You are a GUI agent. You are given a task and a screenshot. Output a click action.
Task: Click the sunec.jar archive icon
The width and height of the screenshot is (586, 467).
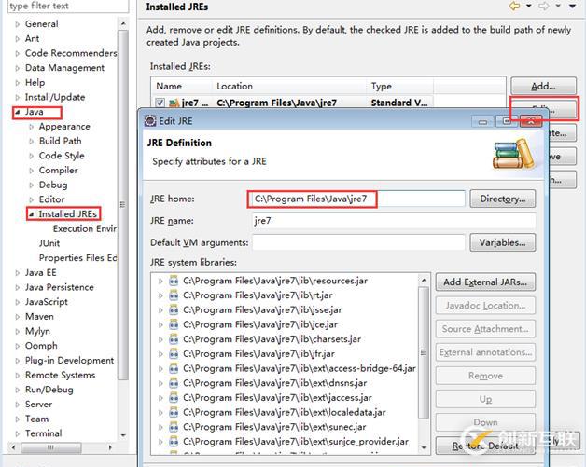tap(174, 427)
